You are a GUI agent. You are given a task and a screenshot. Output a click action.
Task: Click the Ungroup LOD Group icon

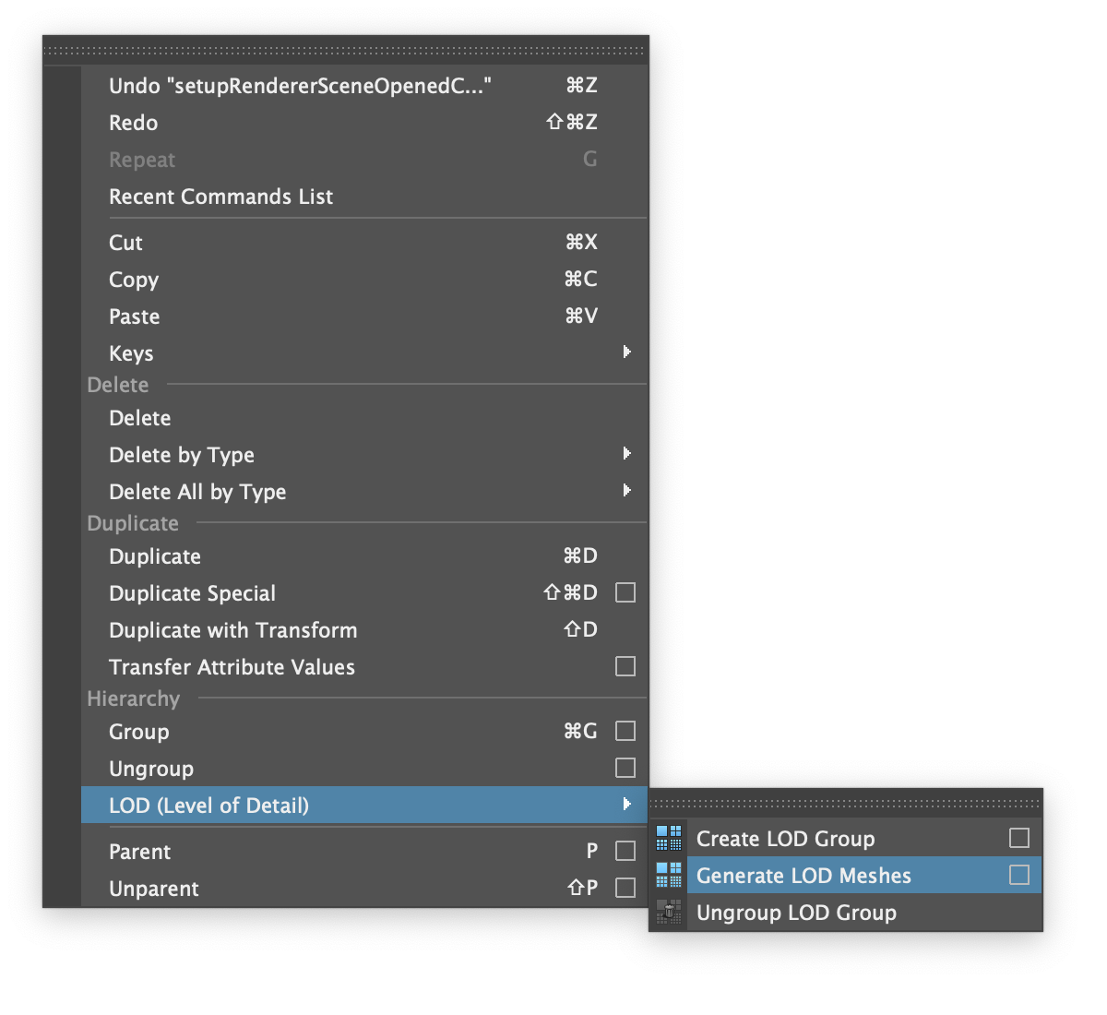[669, 913]
